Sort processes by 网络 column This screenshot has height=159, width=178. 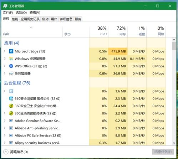pyautogui.click(x=156, y=31)
